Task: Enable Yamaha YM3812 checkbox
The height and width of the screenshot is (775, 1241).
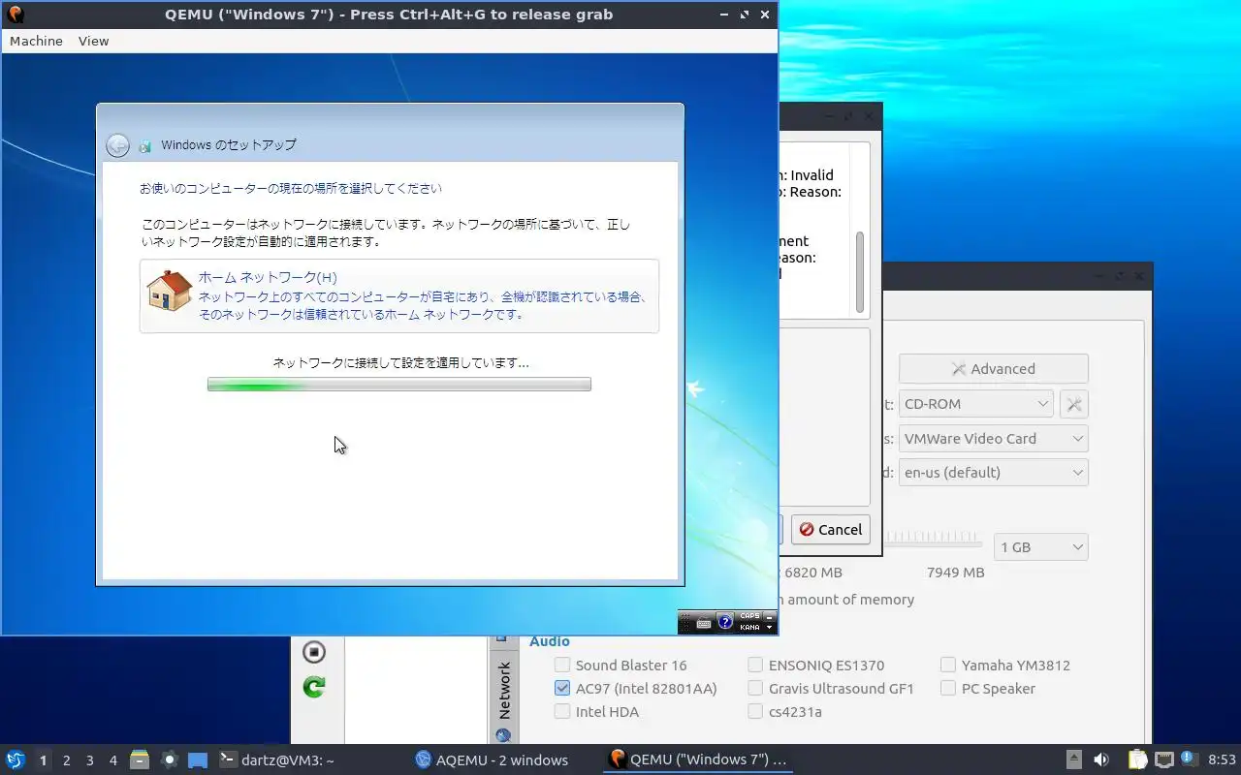Action: click(948, 665)
